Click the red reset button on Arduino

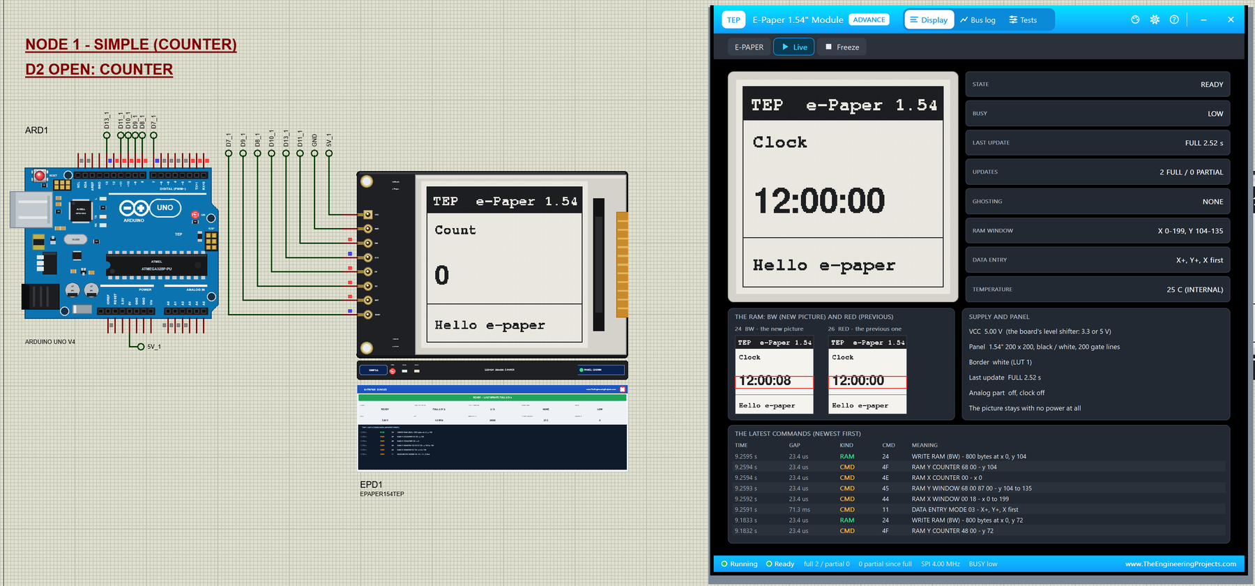point(40,176)
